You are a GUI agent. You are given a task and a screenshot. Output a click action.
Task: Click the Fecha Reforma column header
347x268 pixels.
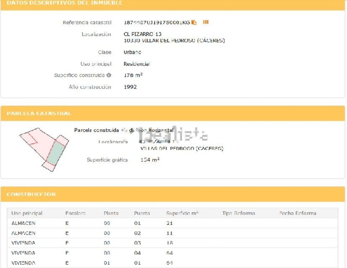[297, 213]
